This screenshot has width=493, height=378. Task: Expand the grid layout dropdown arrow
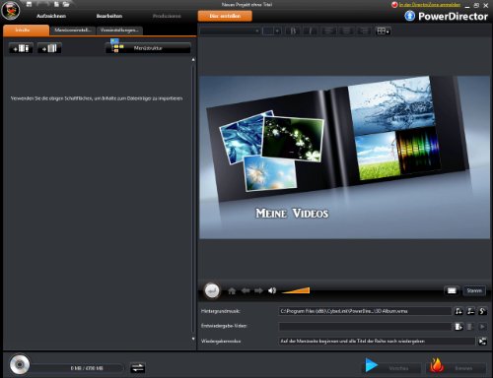pyautogui.click(x=388, y=31)
